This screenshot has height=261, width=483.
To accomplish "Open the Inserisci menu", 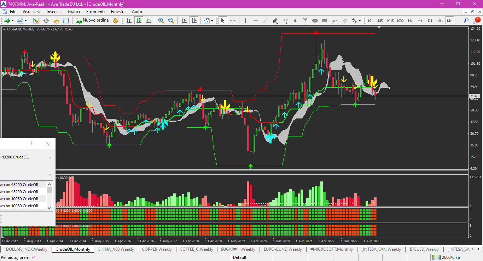I will [x=54, y=12].
